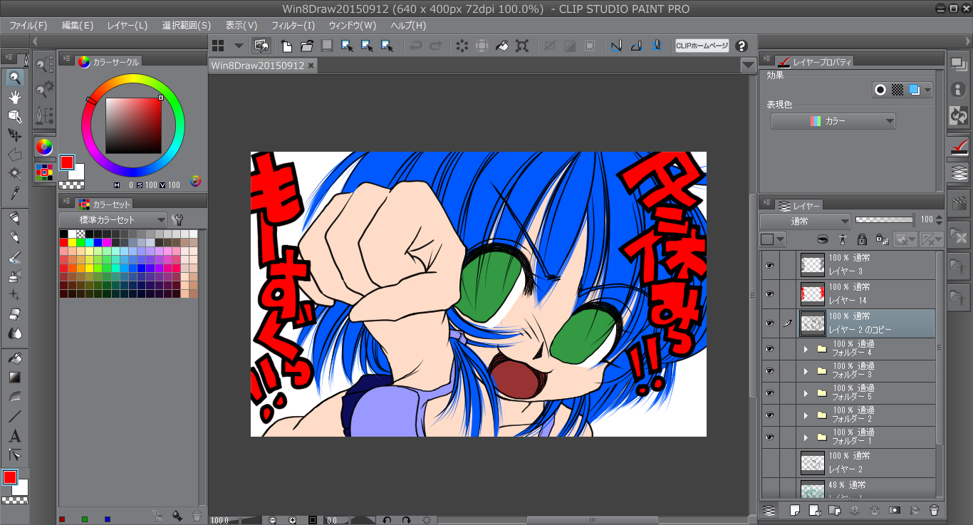
Task: Open the カラー expression color dropdown
Action: coord(833,121)
